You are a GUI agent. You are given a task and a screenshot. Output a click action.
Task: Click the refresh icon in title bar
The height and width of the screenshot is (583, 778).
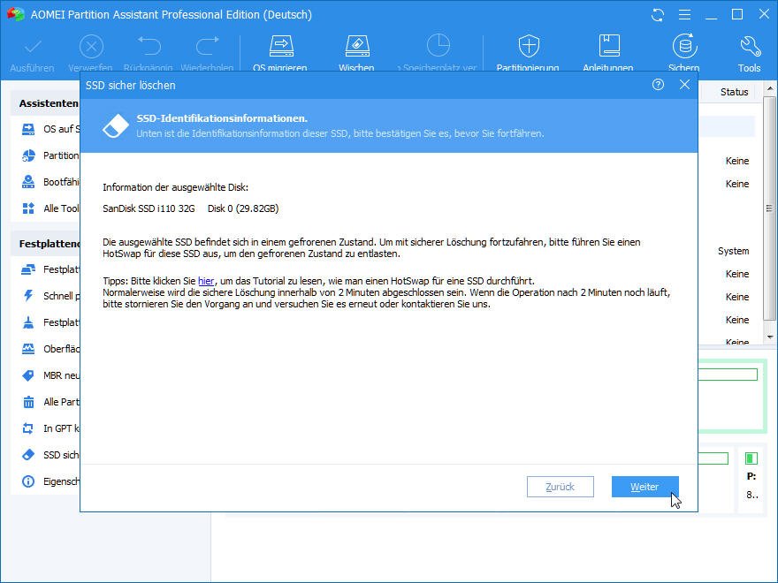[x=658, y=15]
